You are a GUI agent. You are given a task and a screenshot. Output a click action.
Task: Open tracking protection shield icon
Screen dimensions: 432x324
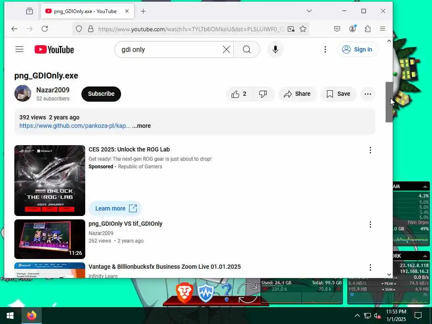click(x=79, y=29)
